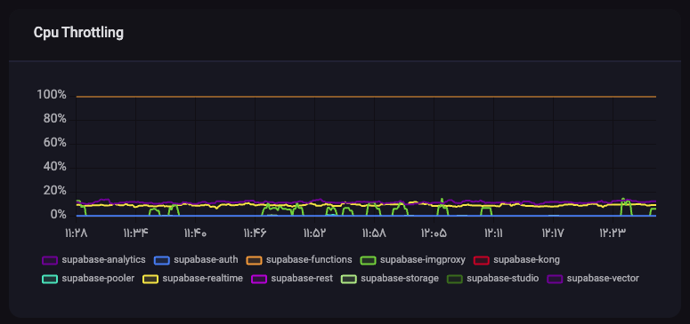
Task: Click the green supabase-imgproxy color swatch
Action: (x=368, y=260)
